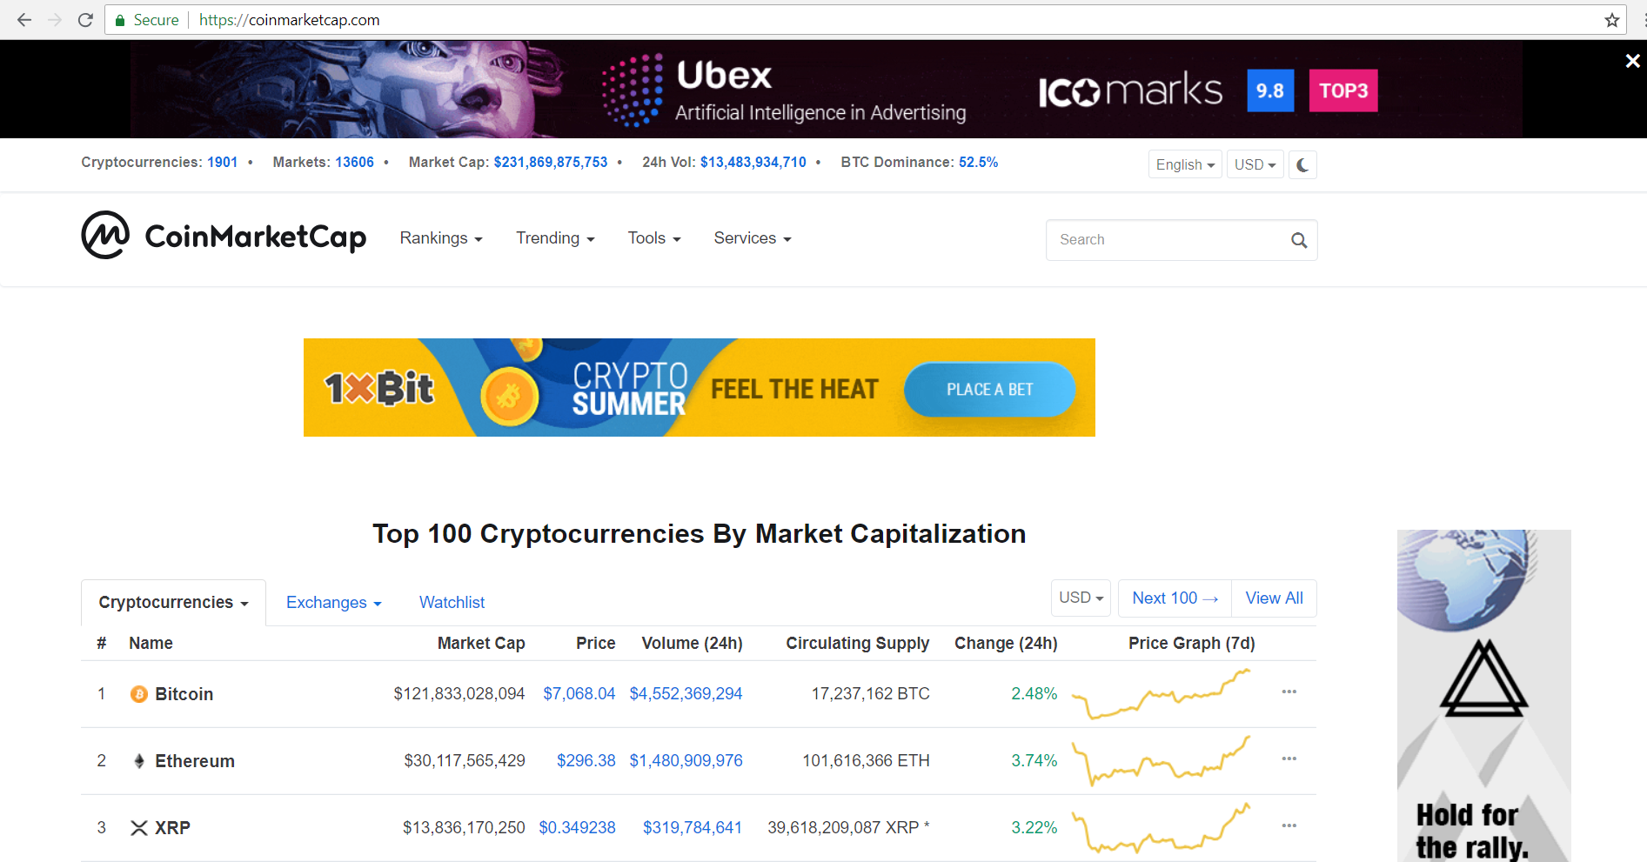The image size is (1647, 862).
Task: Open the three-dot options menu for Bitcoin
Action: [1289, 692]
